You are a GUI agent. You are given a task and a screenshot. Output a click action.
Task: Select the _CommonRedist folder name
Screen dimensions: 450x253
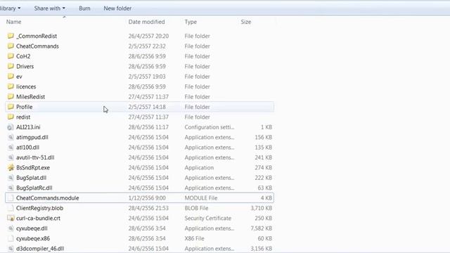(37, 36)
